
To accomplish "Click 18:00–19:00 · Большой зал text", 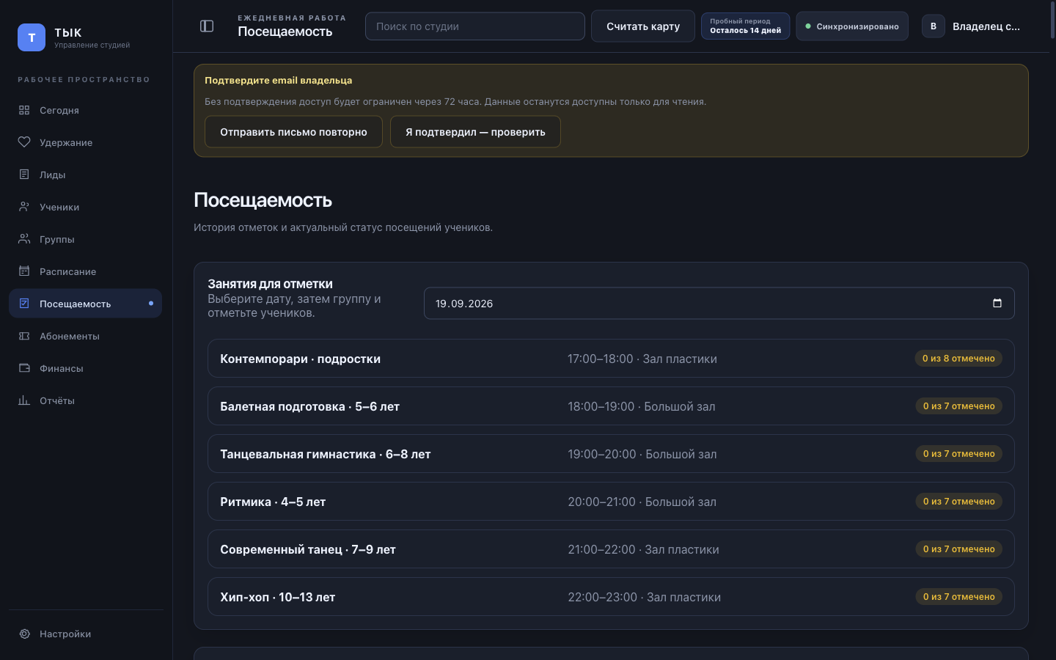I will [x=641, y=406].
